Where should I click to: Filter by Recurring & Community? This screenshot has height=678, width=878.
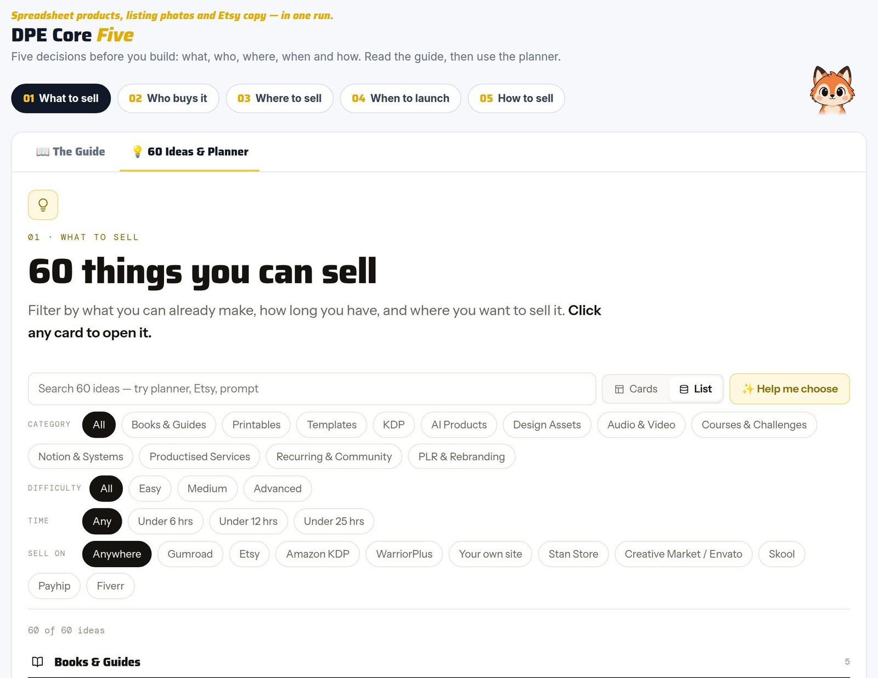pos(334,456)
